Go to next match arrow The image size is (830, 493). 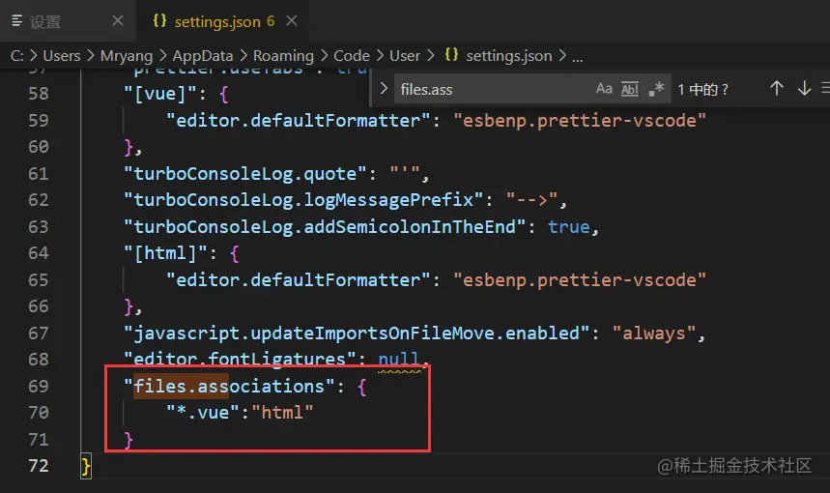pos(804,88)
